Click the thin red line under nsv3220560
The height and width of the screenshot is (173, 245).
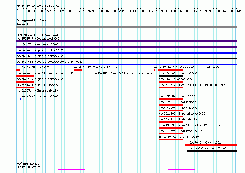[127, 93]
